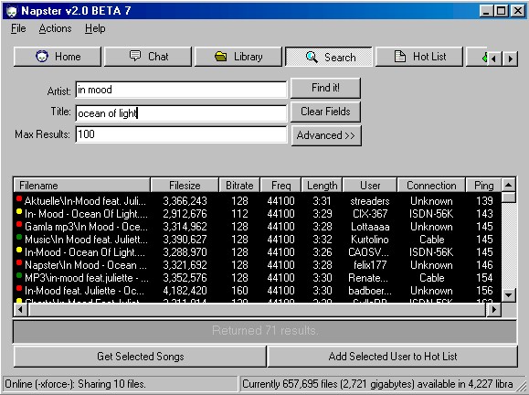Click the Find it! button

[325, 88]
